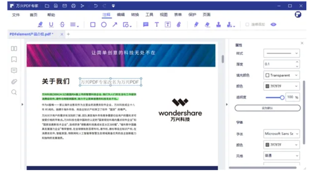Save document using the title bar save icon
Screen dimensions: 317x176
[56, 6]
